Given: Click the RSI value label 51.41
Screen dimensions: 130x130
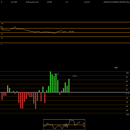Looking at the screenshot, I should pyautogui.click(x=71, y=31).
